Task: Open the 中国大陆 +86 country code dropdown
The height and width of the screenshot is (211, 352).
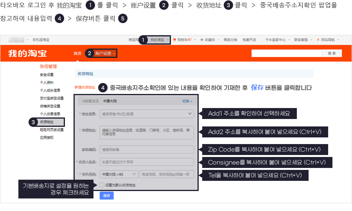Action: (x=119, y=174)
